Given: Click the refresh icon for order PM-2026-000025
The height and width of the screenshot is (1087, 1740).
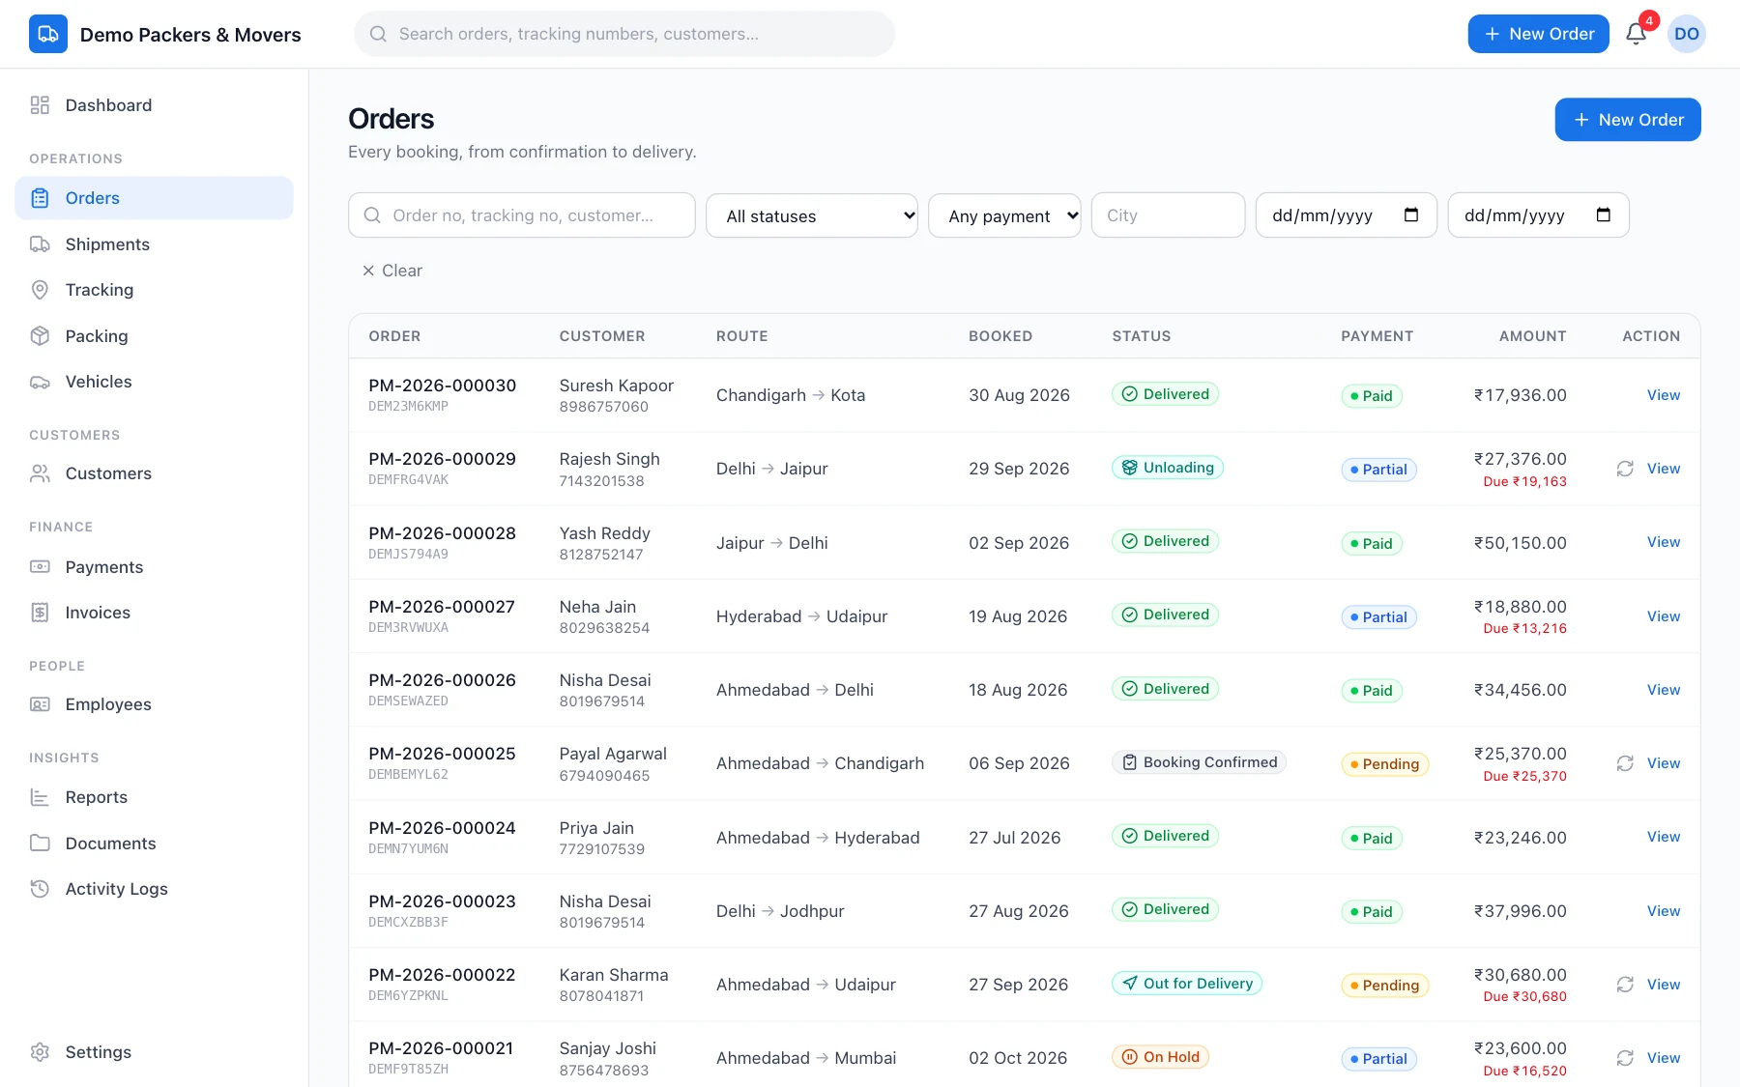Looking at the screenshot, I should 1625,763.
